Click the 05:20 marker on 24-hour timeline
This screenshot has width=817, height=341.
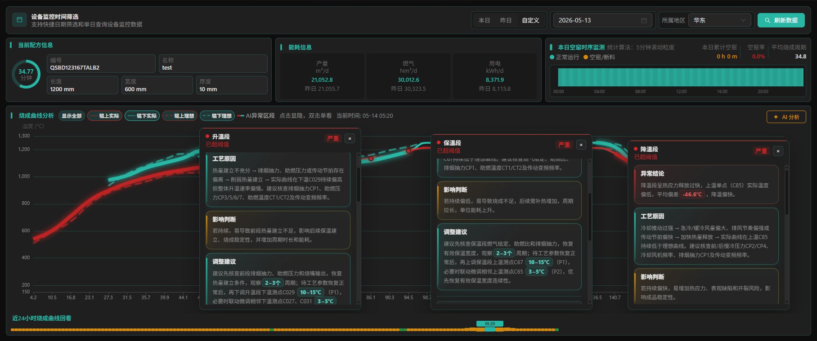489,323
